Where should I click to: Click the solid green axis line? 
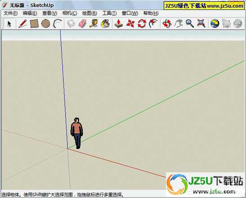[x=156, y=104]
